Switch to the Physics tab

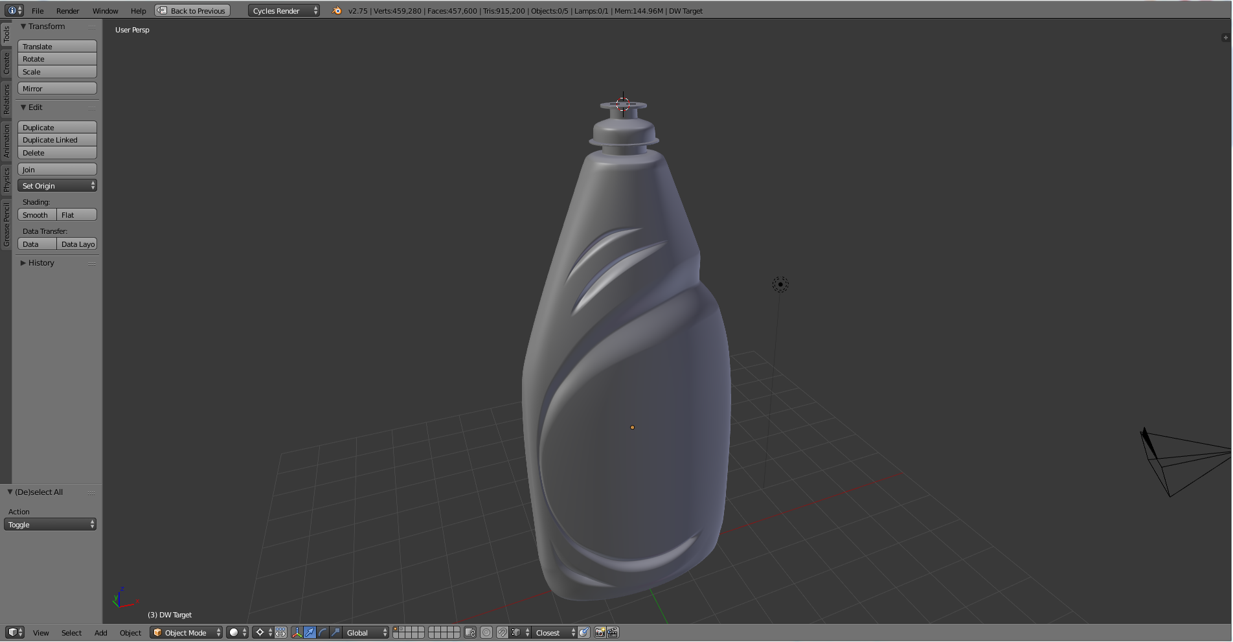coord(6,179)
